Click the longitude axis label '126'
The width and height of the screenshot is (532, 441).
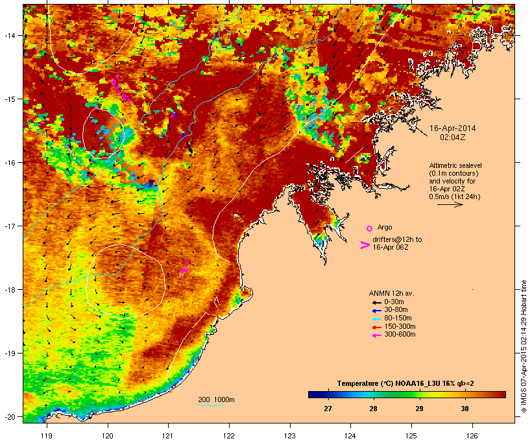(x=472, y=436)
